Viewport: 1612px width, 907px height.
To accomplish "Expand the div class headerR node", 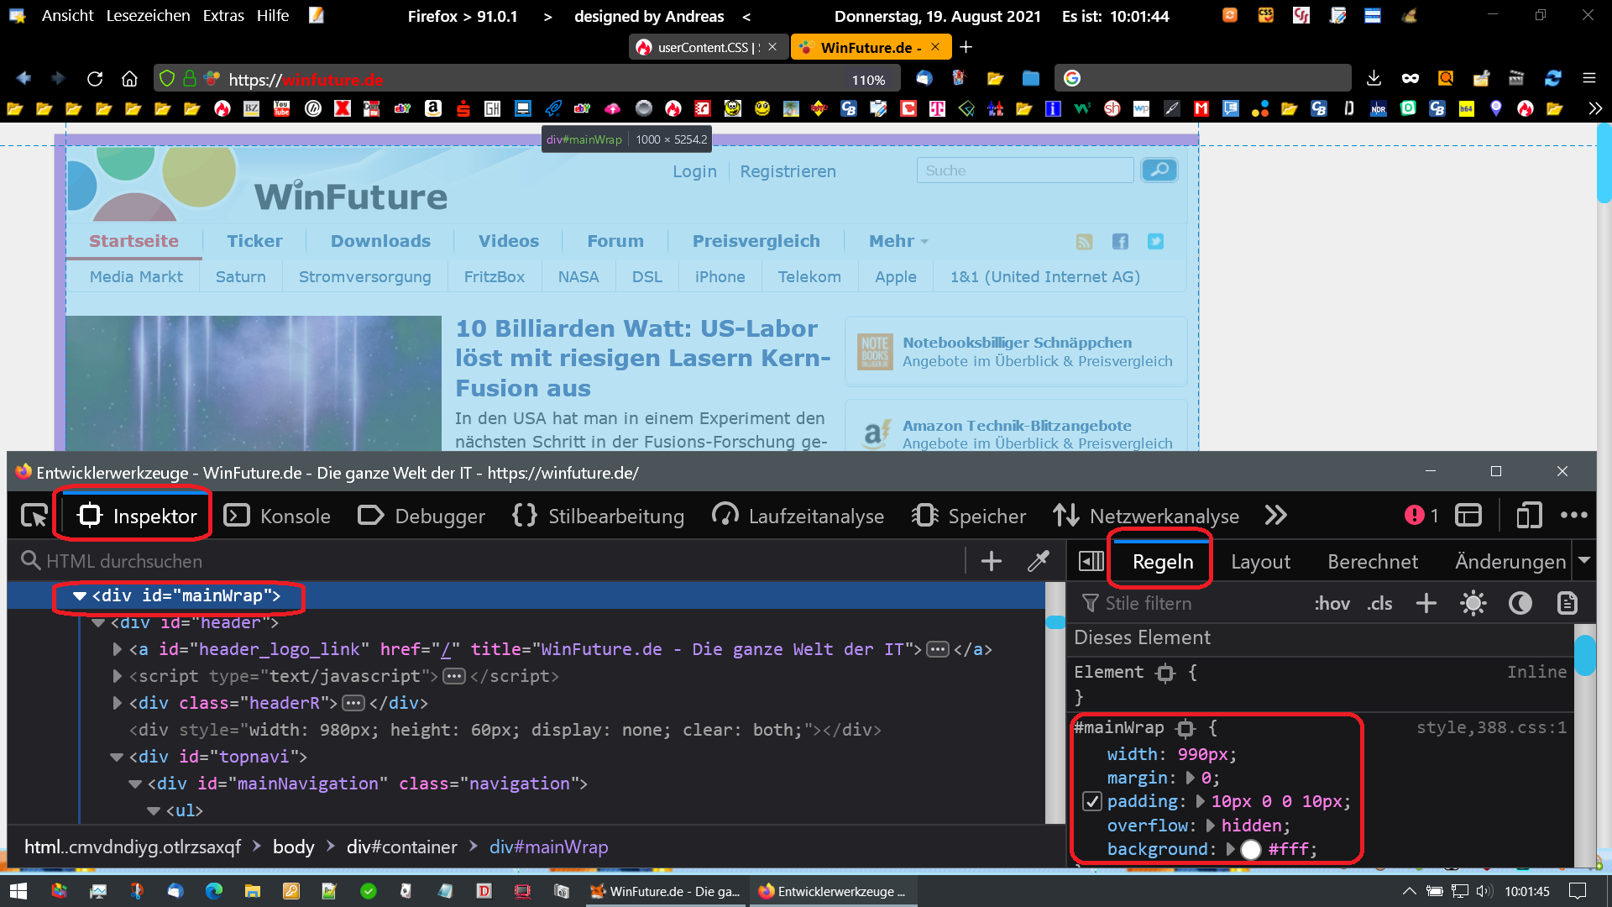I will (118, 703).
